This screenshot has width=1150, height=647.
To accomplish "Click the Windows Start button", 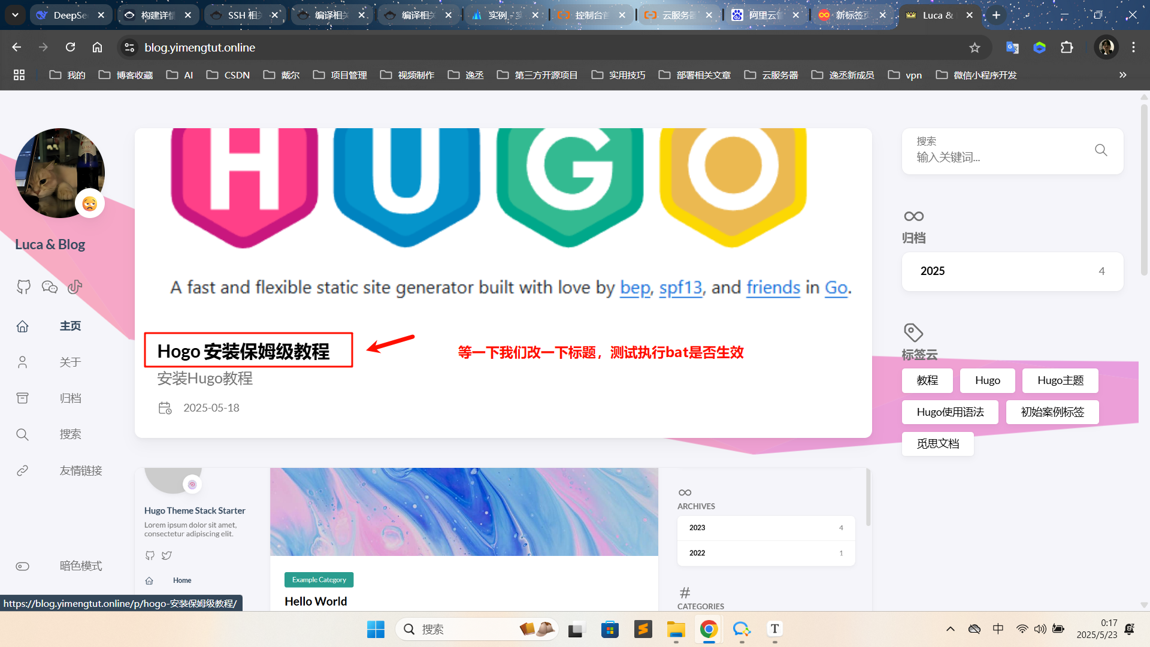I will 376,629.
